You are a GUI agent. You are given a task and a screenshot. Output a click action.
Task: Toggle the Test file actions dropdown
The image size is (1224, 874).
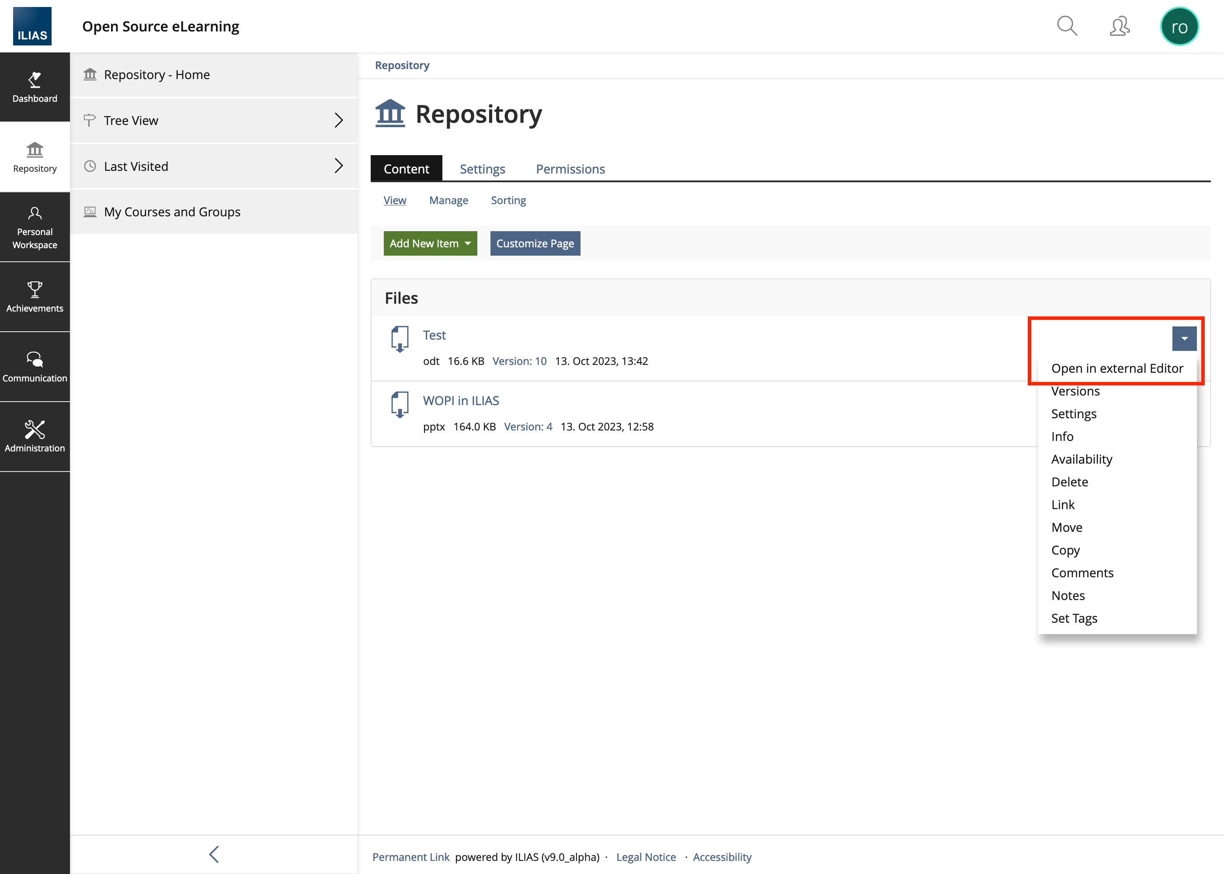pos(1184,339)
